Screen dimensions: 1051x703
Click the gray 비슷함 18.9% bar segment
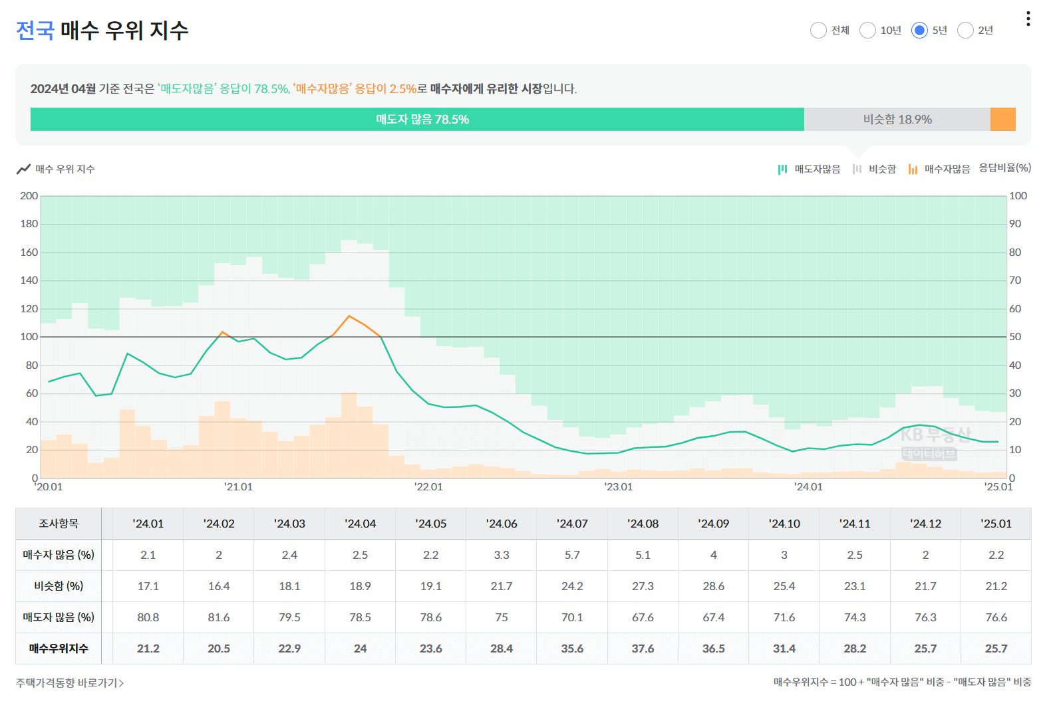tap(897, 120)
